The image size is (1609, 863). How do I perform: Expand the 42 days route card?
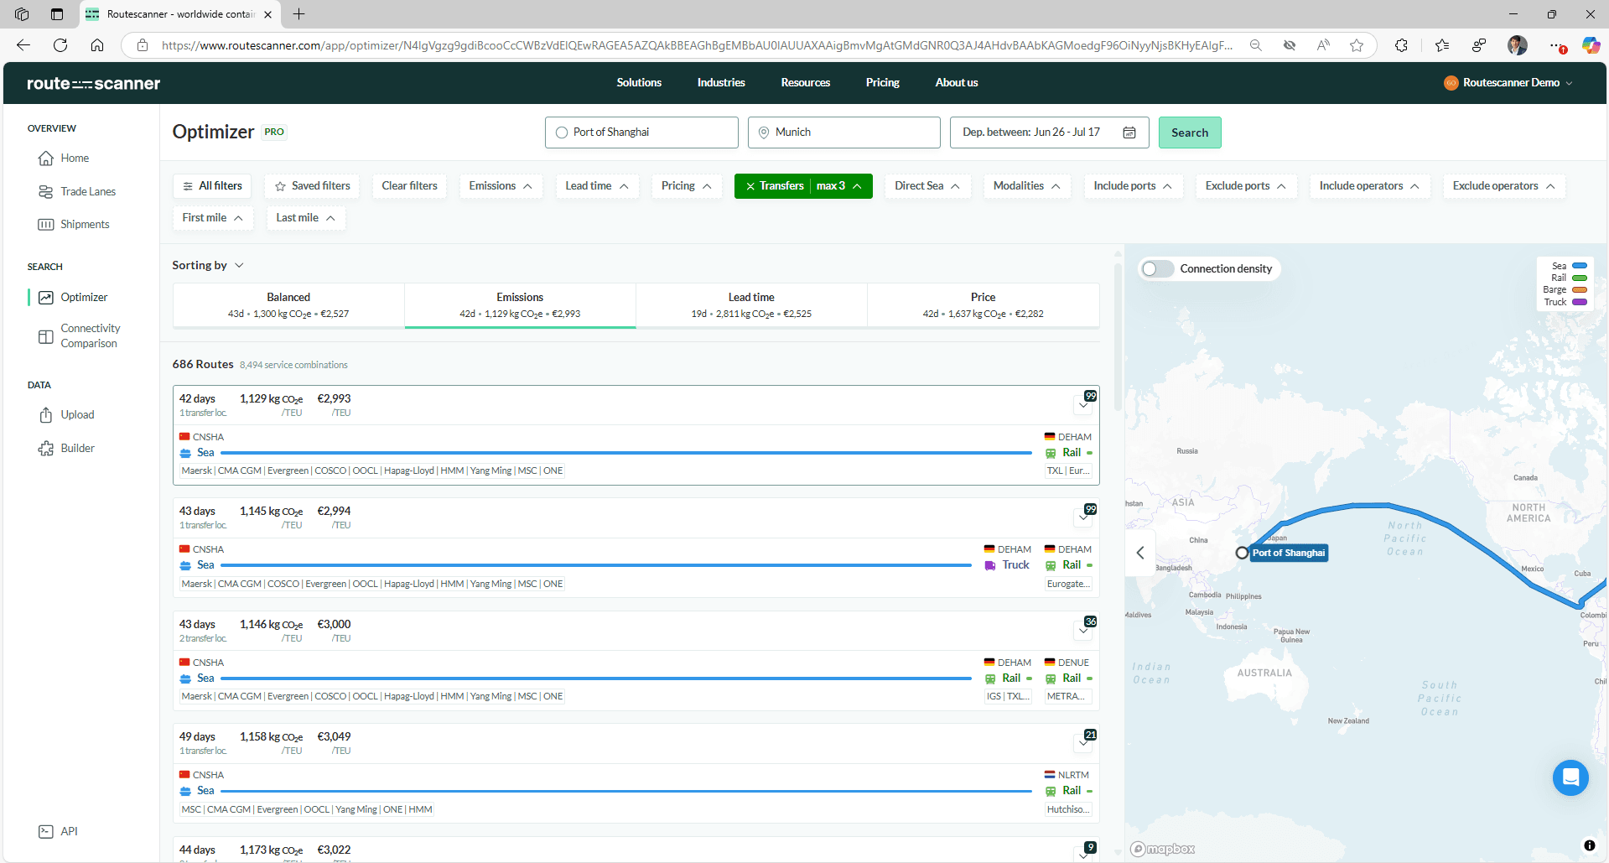(1084, 404)
